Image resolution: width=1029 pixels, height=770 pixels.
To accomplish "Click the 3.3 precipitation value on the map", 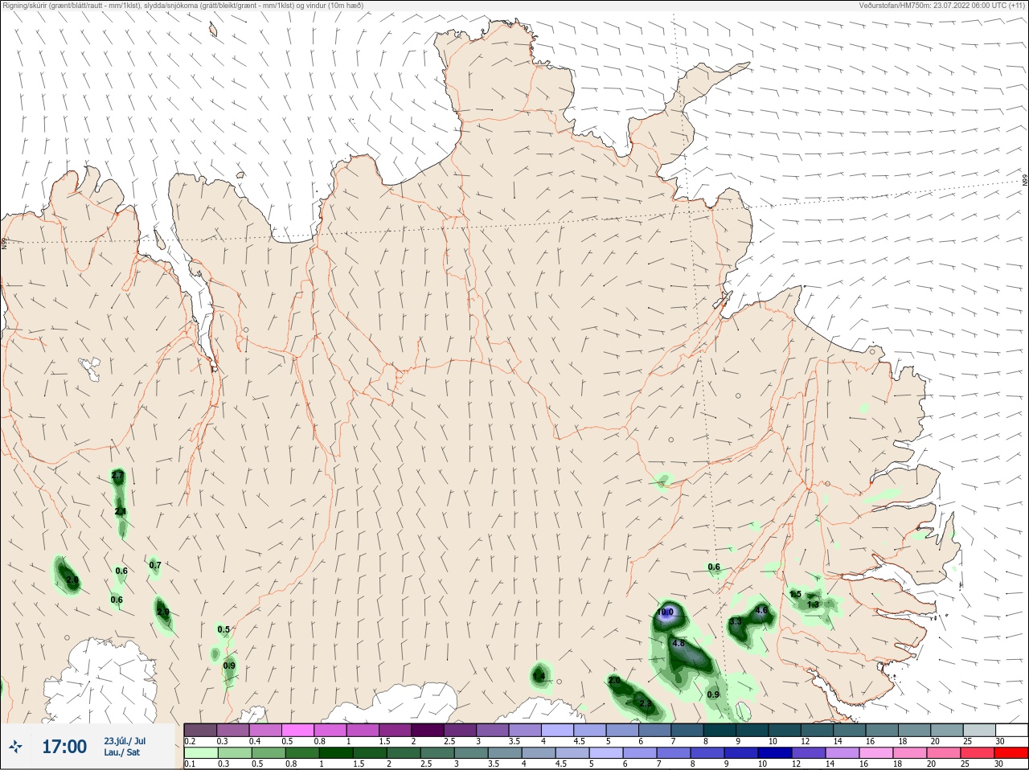I will point(735,622).
